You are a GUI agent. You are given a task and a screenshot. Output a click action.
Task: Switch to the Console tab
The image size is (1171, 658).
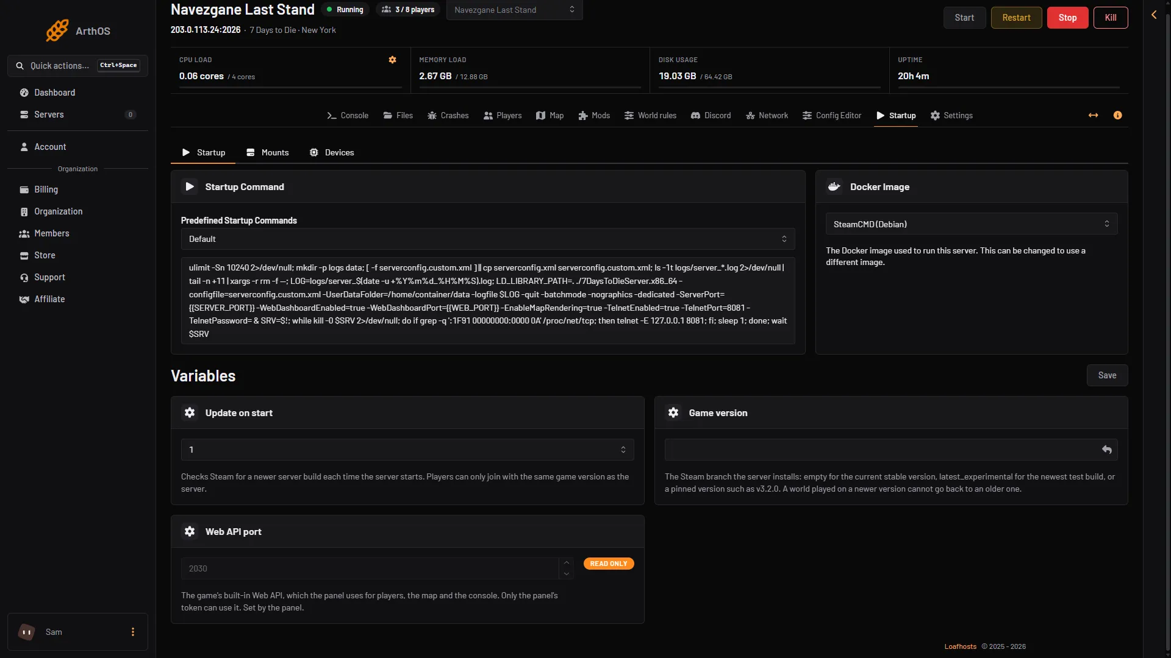[x=348, y=115]
